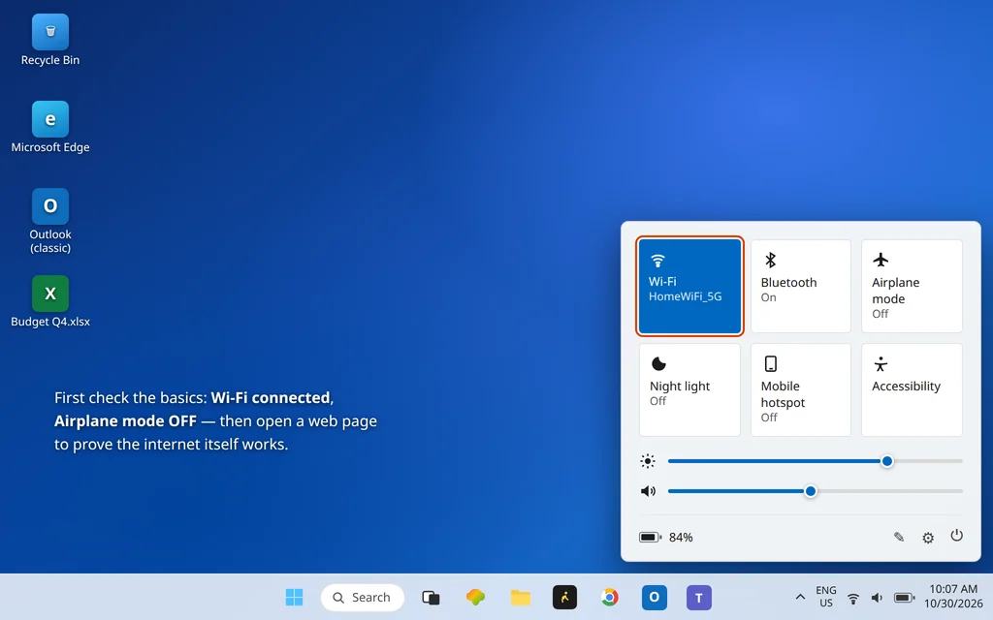Open the Recycle Bin desktop icon
This screenshot has width=993, height=620.
[x=50, y=41]
